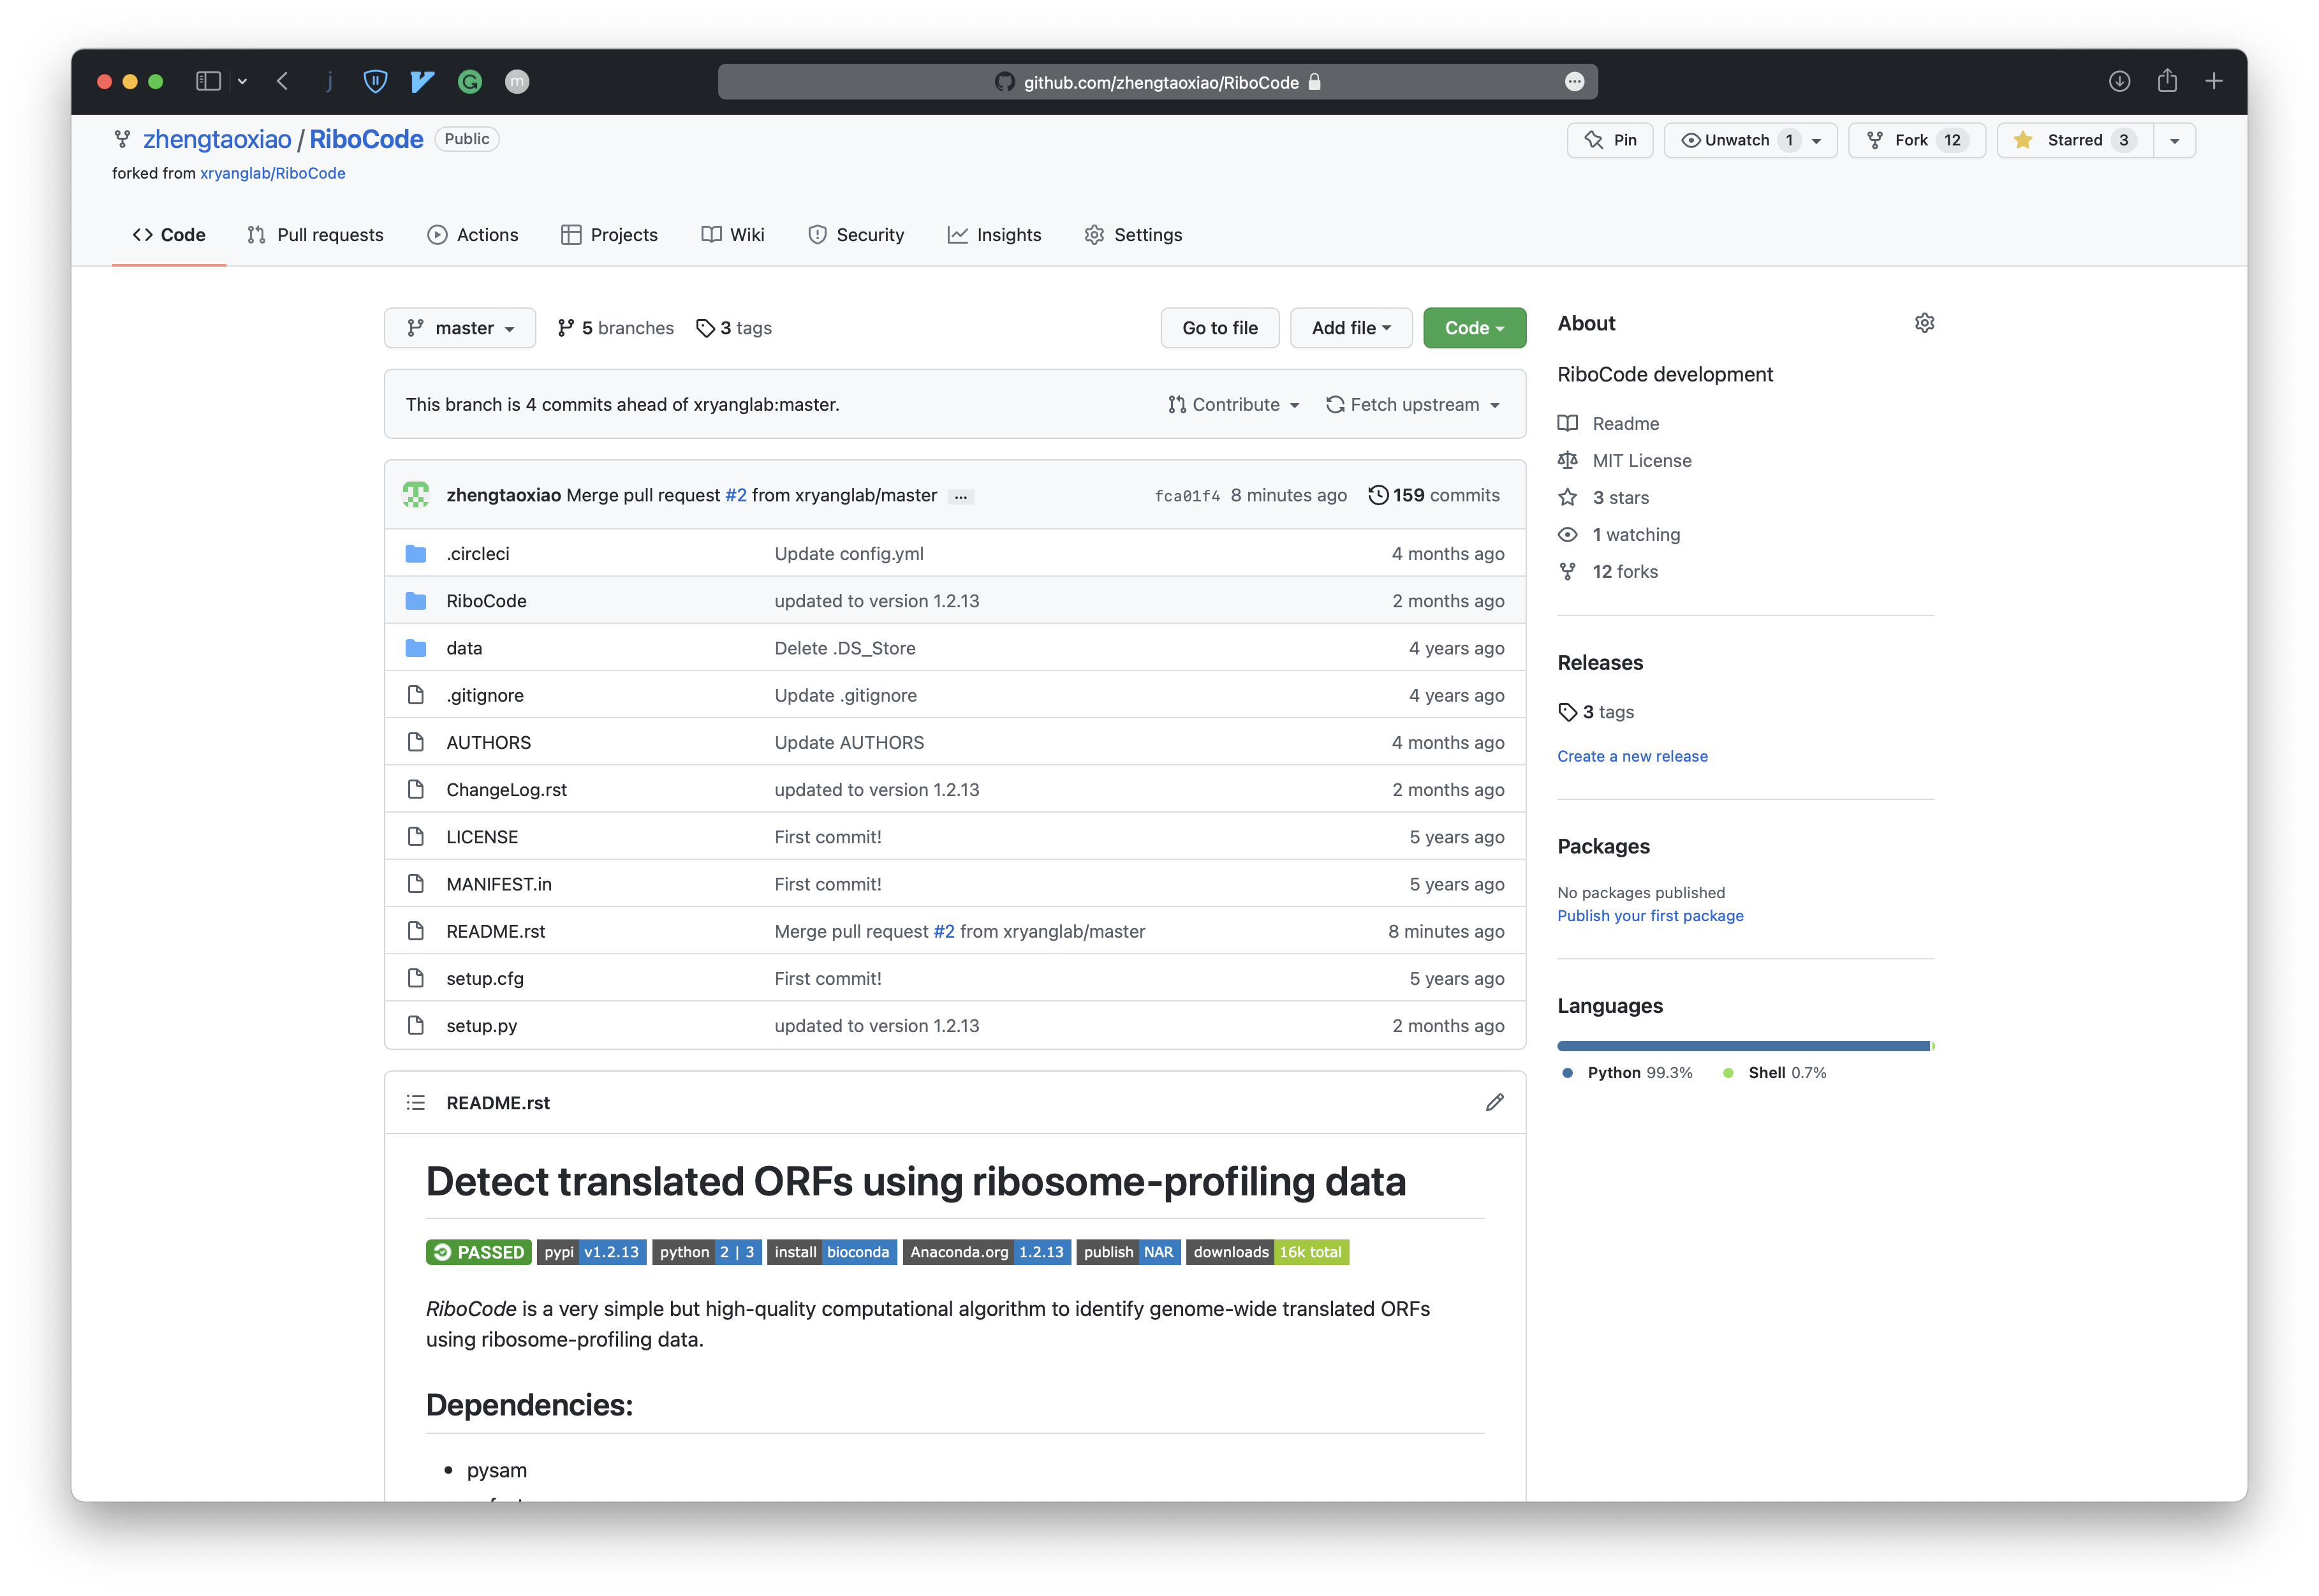2319x1596 pixels.
Task: Click the About settings gear icon
Action: [1924, 323]
